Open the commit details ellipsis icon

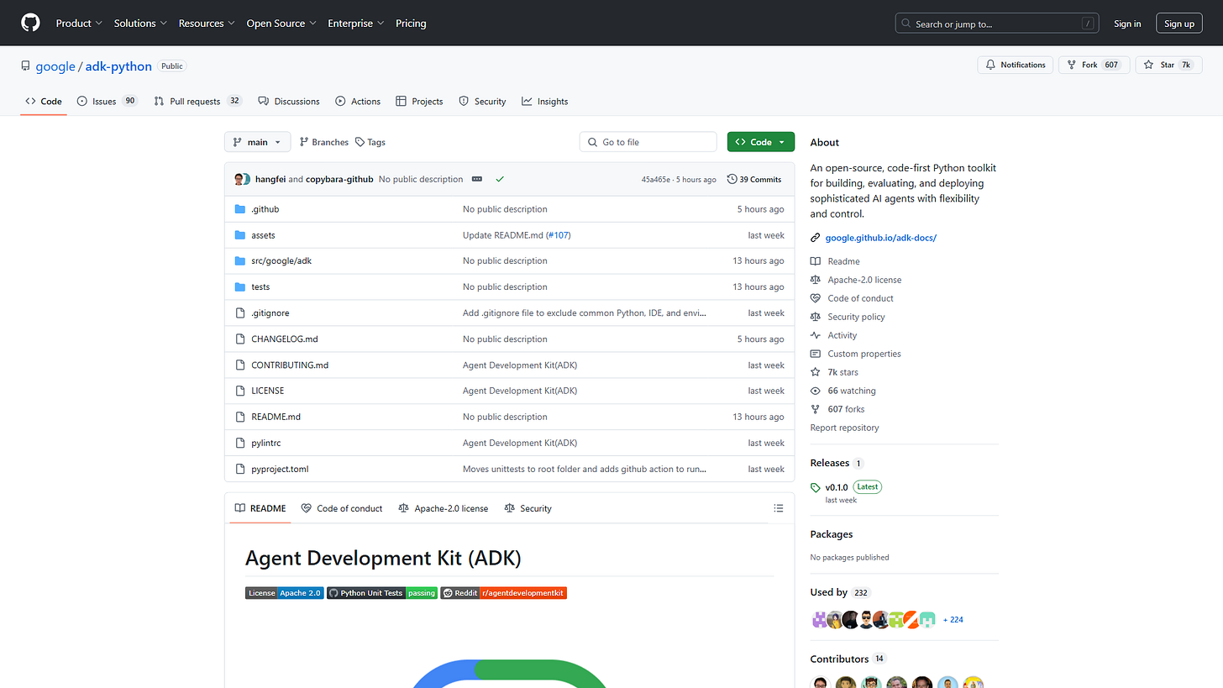[x=477, y=179]
